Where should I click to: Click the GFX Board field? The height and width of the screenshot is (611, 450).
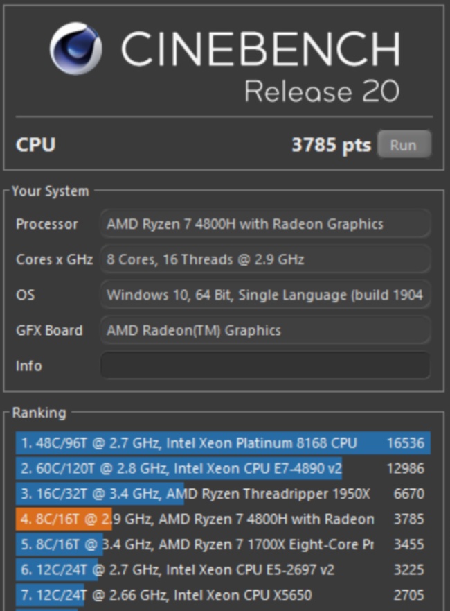(x=265, y=330)
